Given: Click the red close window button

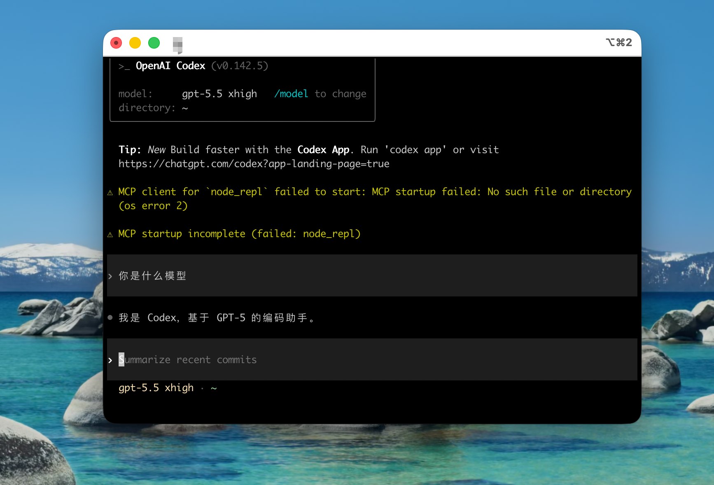Looking at the screenshot, I should 116,43.
